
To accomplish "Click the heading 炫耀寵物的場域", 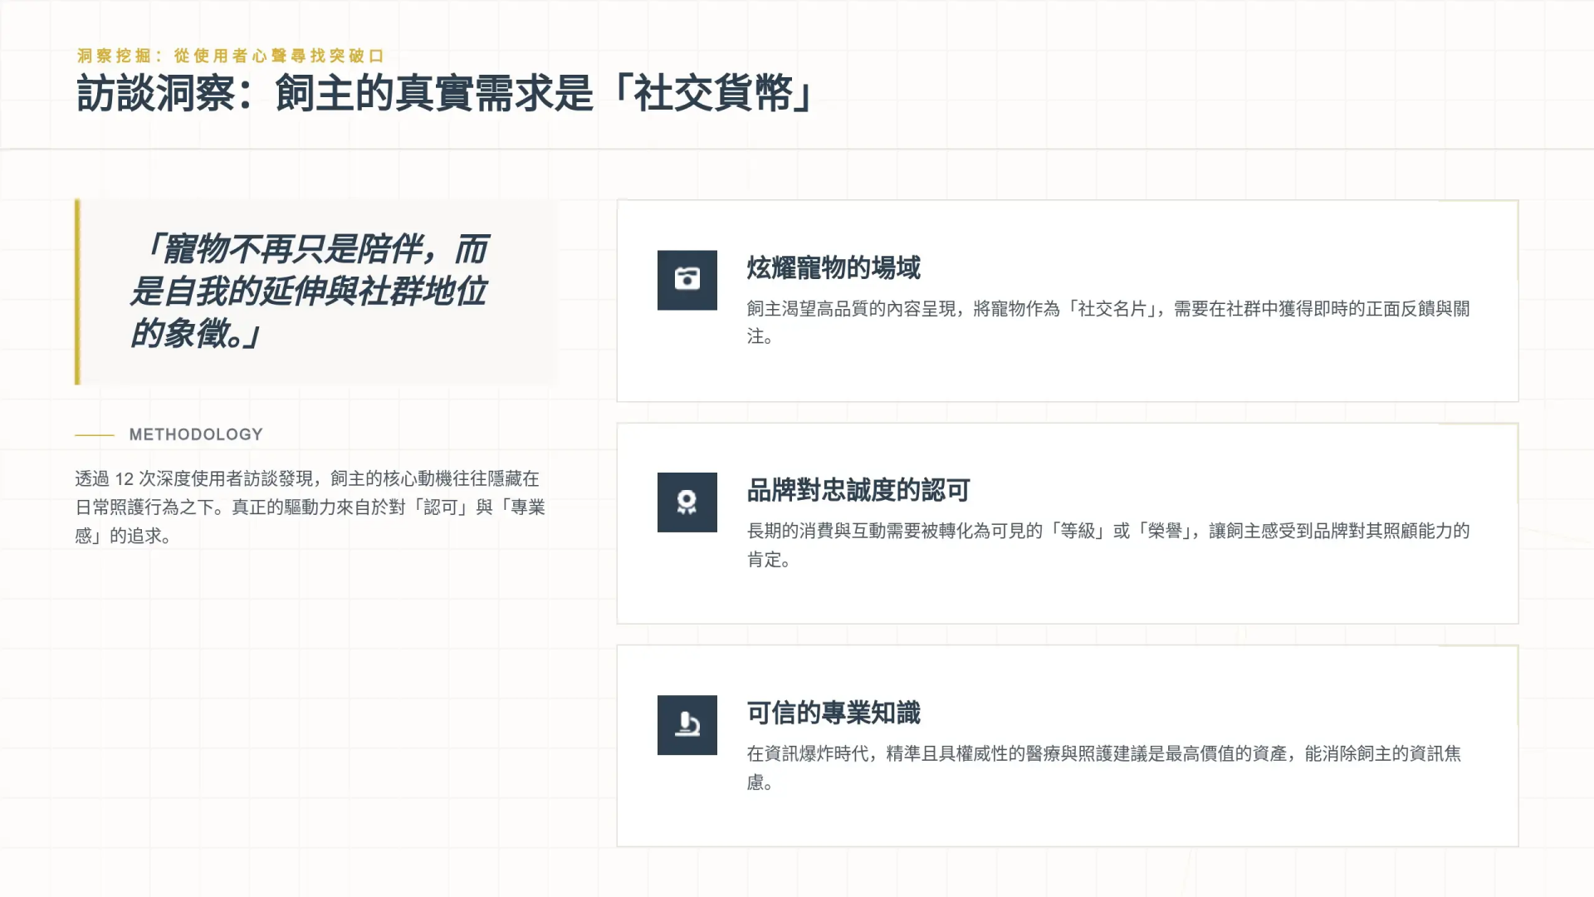I will pos(833,268).
